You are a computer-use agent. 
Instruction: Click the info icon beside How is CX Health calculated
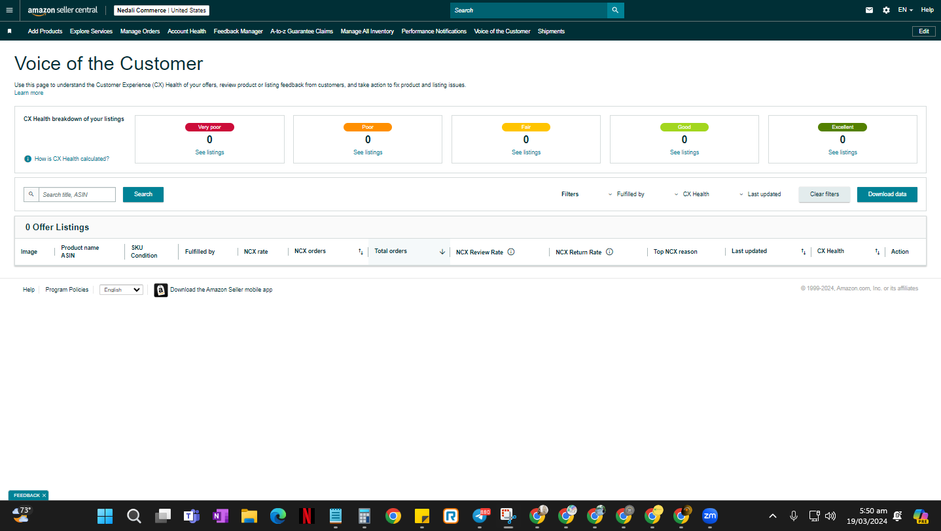(x=27, y=159)
